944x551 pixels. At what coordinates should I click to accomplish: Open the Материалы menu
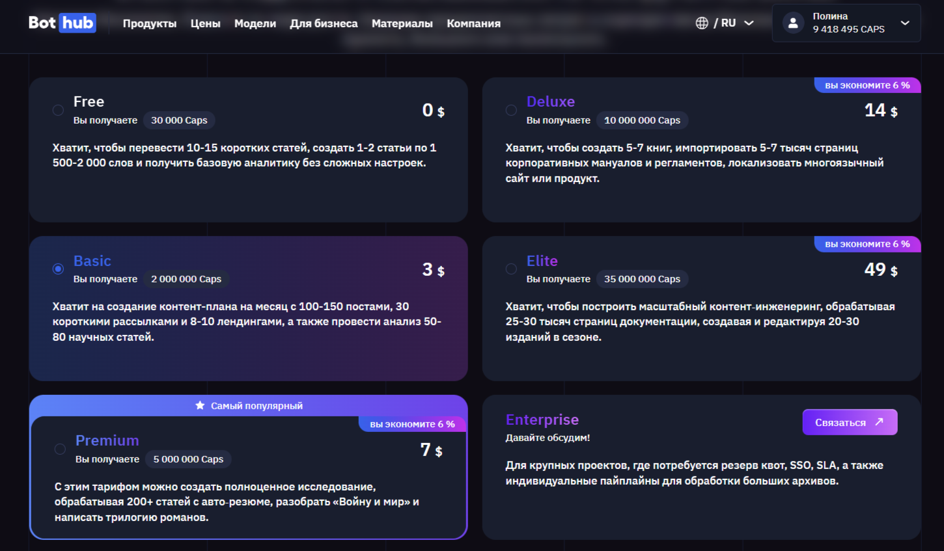click(x=402, y=23)
